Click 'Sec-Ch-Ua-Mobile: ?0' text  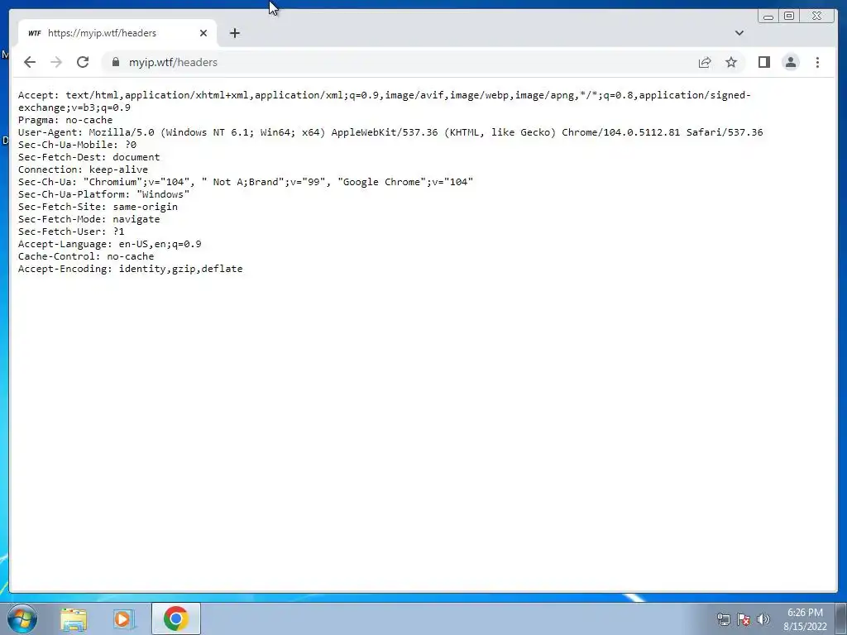coord(77,145)
